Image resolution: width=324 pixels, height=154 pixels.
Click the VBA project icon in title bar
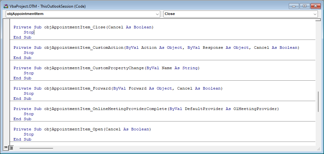point(6,6)
